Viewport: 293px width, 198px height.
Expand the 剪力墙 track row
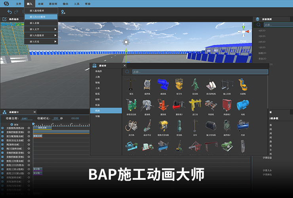[x=2, y=136]
